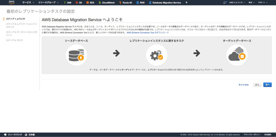Click the 最初のレプリケーションタスクの設定 title

click(x=41, y=12)
